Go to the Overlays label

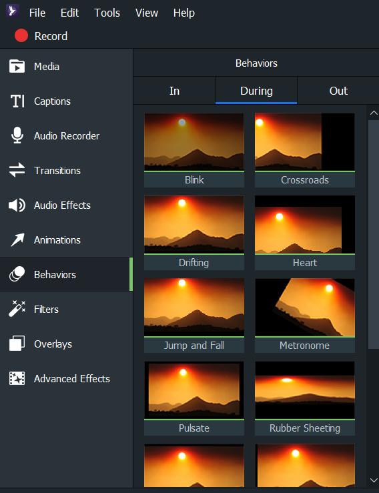tap(53, 344)
